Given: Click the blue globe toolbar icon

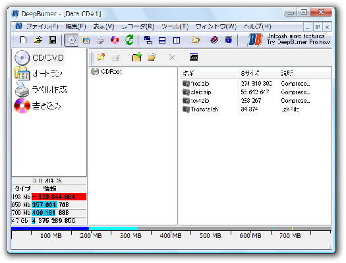Looking at the screenshot, I should (229, 40).
